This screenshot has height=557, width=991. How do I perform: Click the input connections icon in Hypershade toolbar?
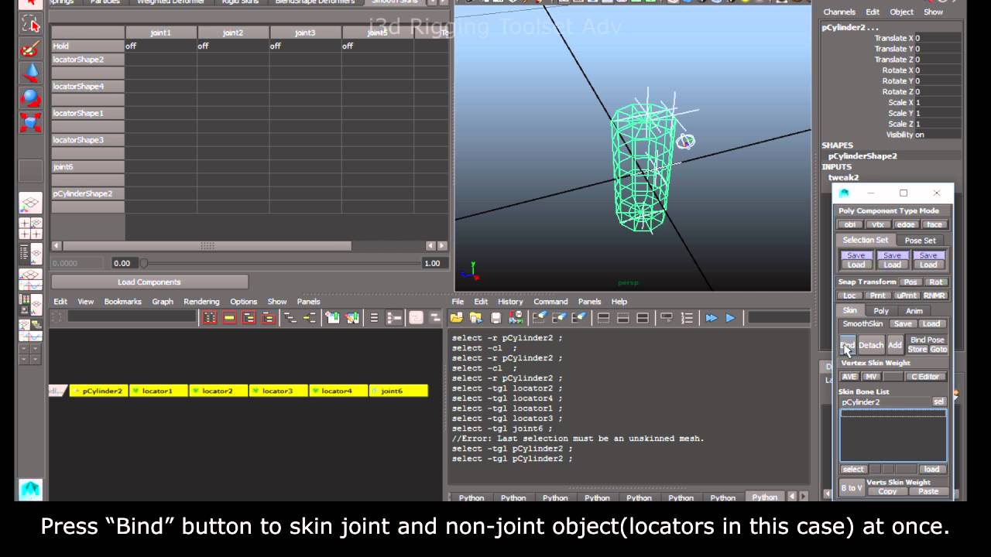[x=290, y=317]
